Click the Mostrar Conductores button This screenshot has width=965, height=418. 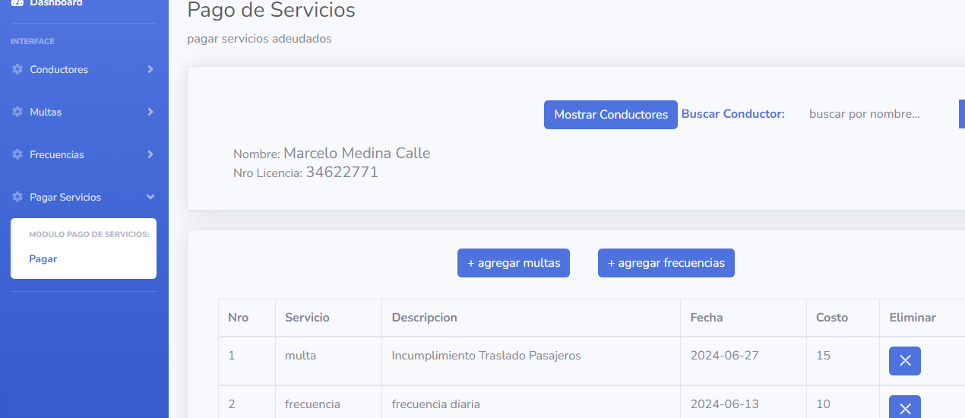coord(611,115)
